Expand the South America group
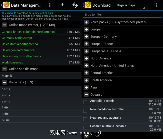 pos(86,80)
